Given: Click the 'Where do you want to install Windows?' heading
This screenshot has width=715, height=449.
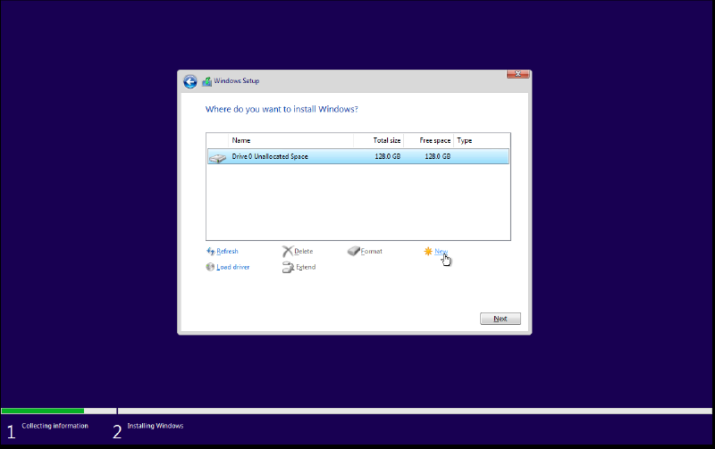Looking at the screenshot, I should 282,109.
